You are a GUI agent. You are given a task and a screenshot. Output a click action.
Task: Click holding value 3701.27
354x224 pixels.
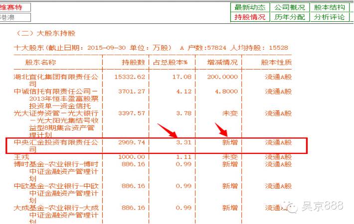click(x=132, y=91)
